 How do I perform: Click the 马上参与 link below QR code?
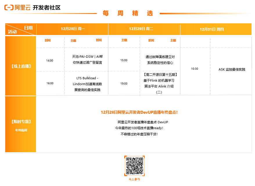click(134, 179)
